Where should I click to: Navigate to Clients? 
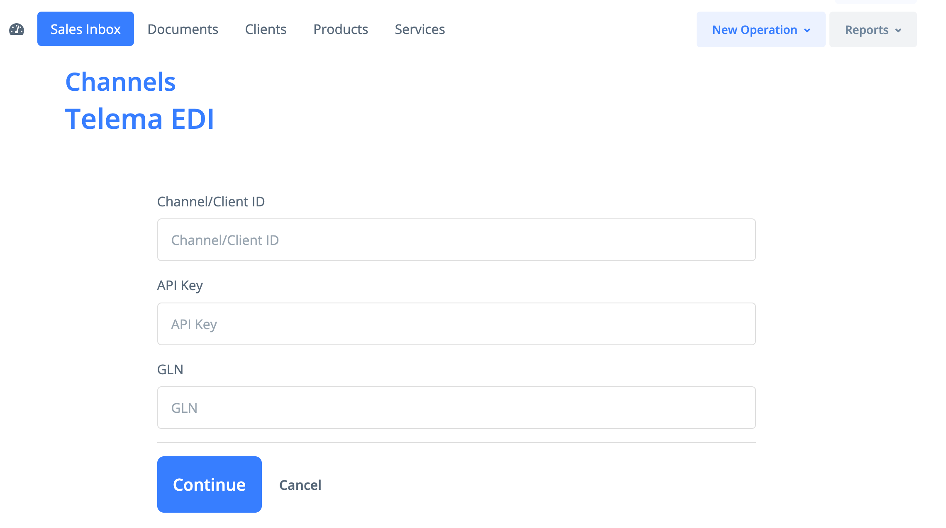tap(266, 29)
